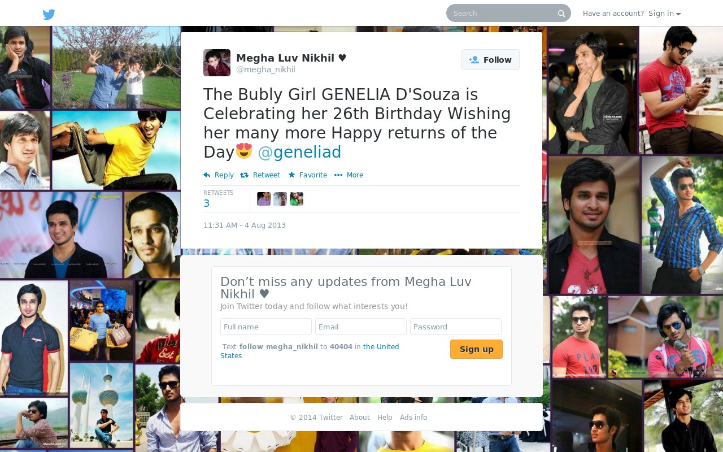View the second retweeter's avatar

(280, 199)
